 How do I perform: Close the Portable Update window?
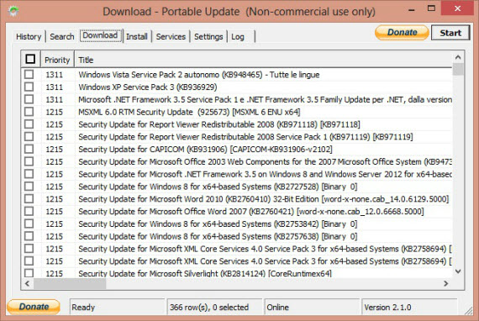click(x=457, y=8)
